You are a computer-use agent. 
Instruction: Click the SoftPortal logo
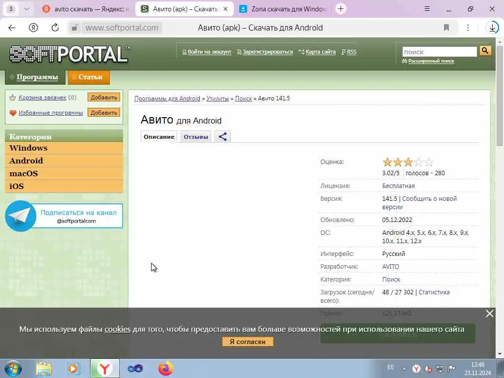pyautogui.click(x=69, y=54)
